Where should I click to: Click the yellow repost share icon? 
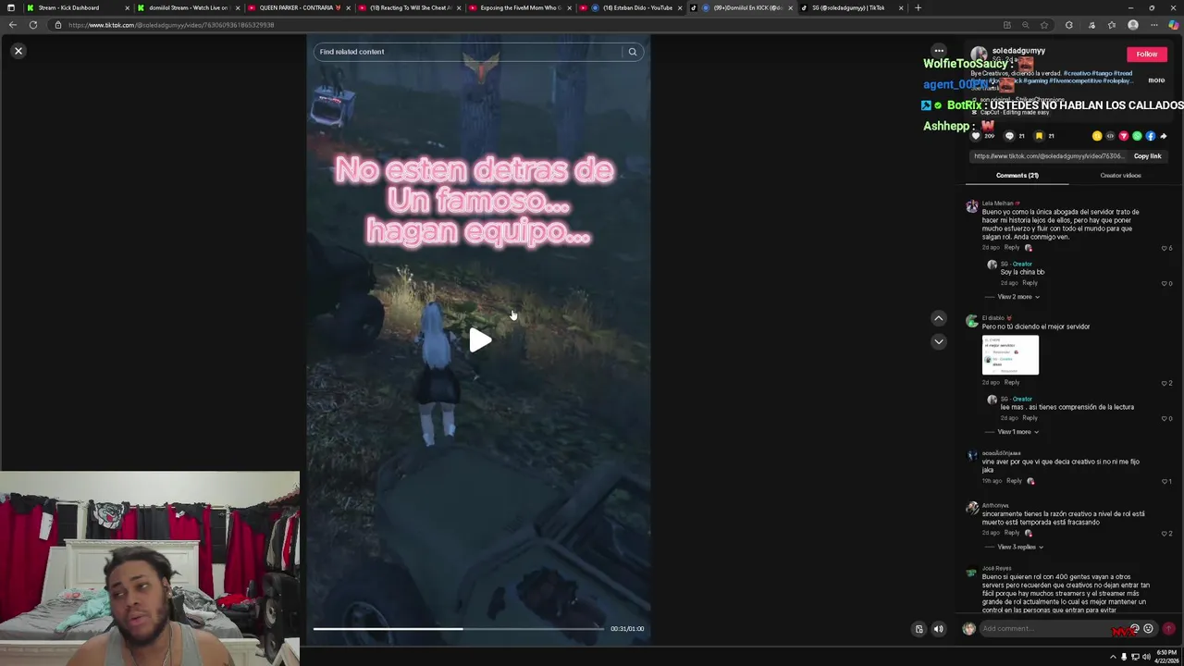point(1097,136)
